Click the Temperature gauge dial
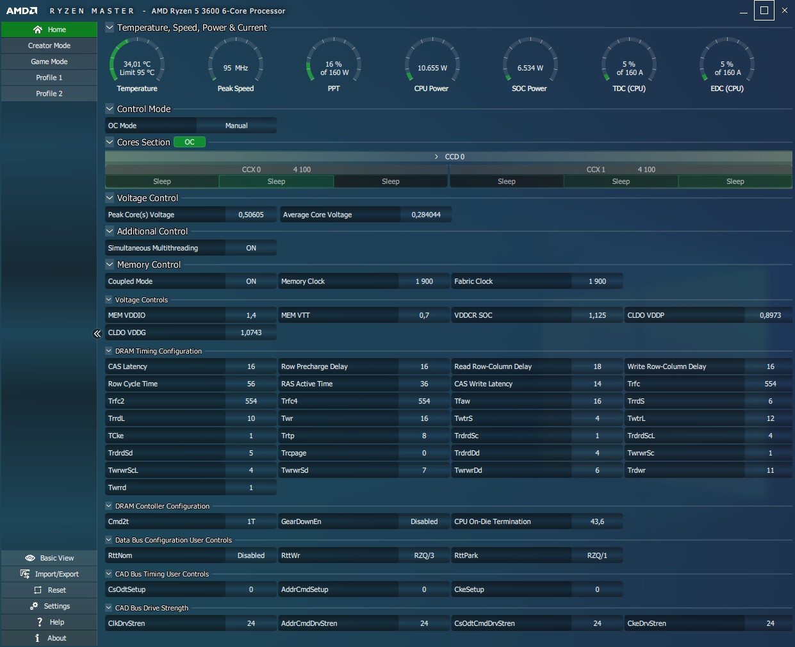 [137, 65]
